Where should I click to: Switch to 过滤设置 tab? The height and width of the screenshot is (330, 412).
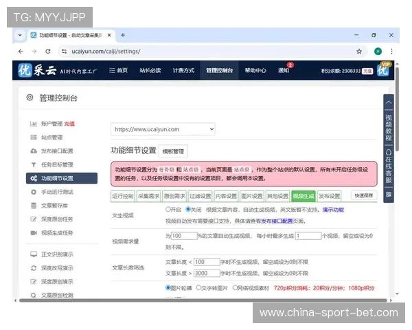pos(201,197)
